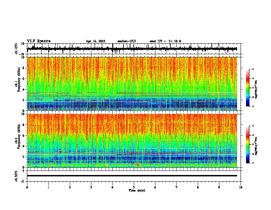Click the "-7" label on the ch.2 colorbar

[x=253, y=163]
